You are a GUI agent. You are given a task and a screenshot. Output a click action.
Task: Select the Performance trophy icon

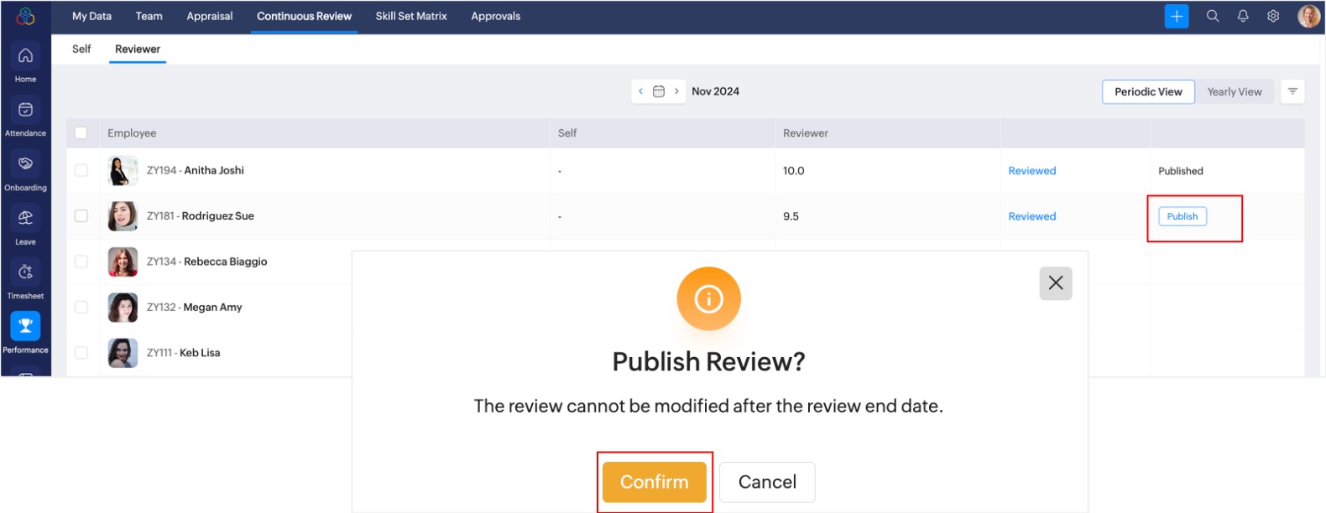pyautogui.click(x=25, y=326)
